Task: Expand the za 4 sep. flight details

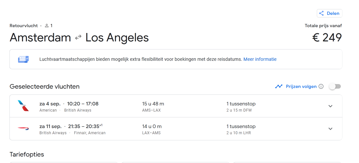Action: point(330,106)
